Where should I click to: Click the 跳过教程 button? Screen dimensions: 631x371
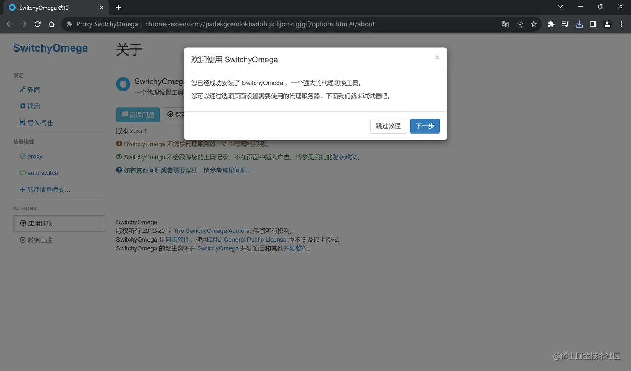(388, 126)
